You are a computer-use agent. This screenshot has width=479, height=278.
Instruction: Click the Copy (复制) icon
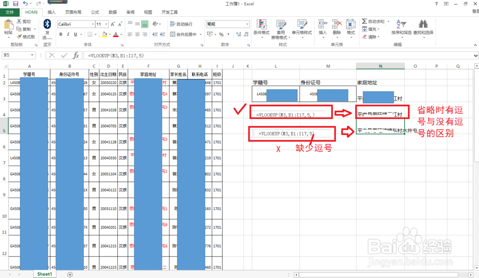(x=19, y=29)
